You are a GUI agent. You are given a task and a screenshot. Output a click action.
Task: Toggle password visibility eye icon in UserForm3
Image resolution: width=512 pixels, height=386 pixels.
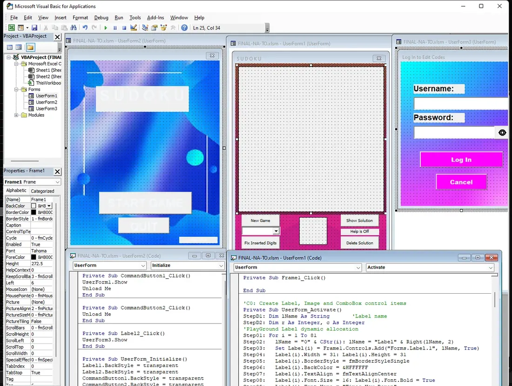tap(502, 132)
